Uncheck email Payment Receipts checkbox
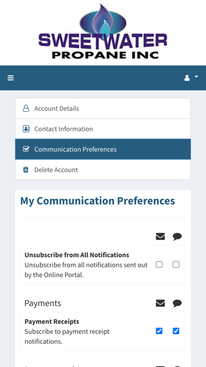The width and height of the screenshot is (206, 367). pos(159,331)
